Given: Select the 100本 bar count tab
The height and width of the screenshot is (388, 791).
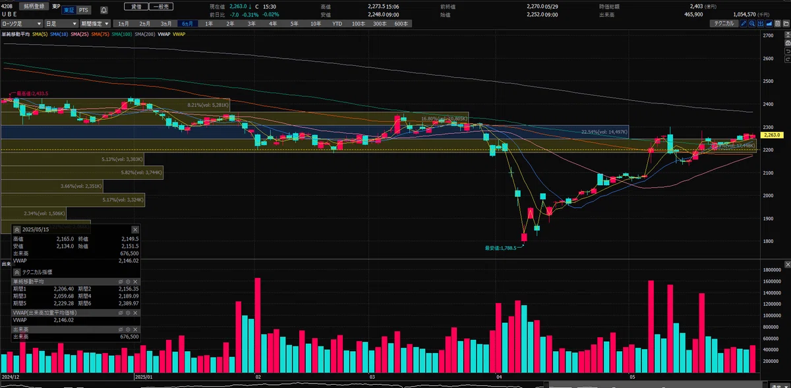Looking at the screenshot, I should click(359, 24).
